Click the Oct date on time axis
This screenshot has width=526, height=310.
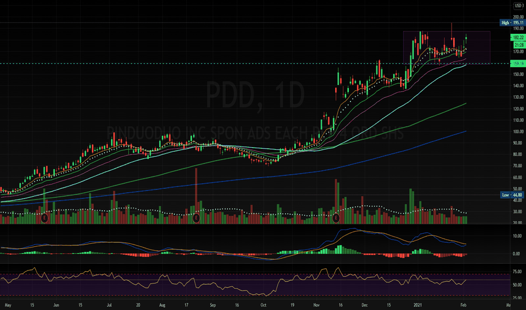[x=264, y=305]
